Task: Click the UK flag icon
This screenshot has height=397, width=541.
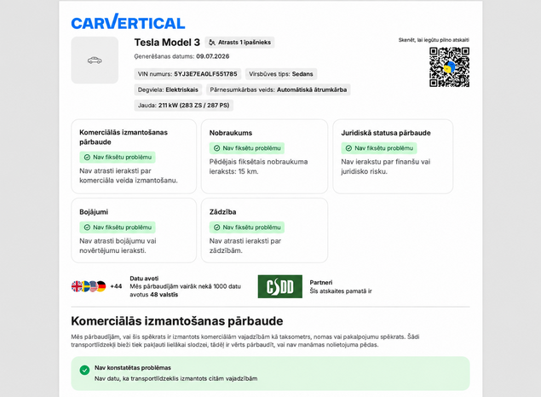Action: tap(77, 286)
